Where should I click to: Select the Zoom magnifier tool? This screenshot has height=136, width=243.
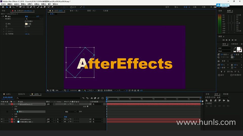click(13, 7)
